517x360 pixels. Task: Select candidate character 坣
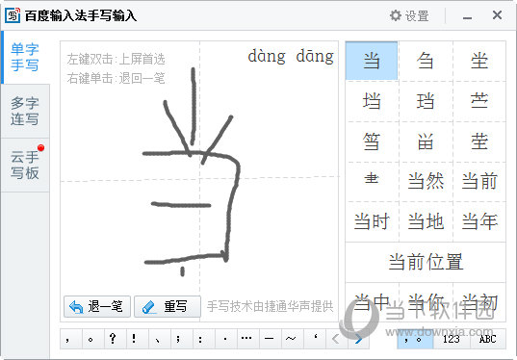479,61
